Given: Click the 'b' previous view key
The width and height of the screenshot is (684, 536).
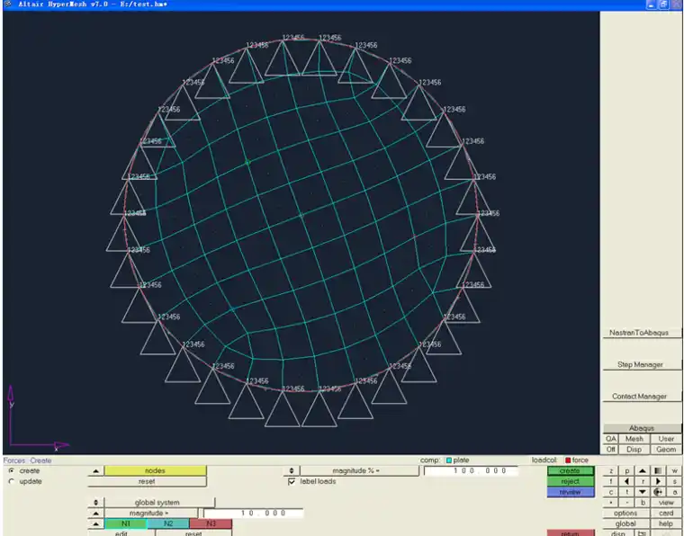Looking at the screenshot, I should point(643,503).
